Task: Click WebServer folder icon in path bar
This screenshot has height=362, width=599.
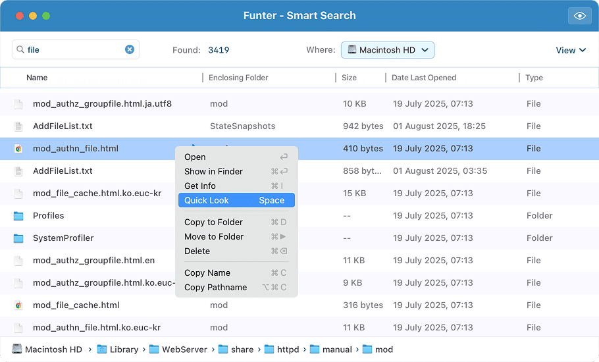Action: click(x=154, y=349)
